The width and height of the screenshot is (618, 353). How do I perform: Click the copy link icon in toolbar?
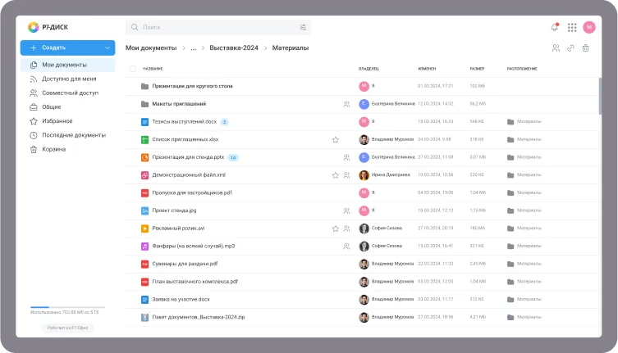pos(570,48)
